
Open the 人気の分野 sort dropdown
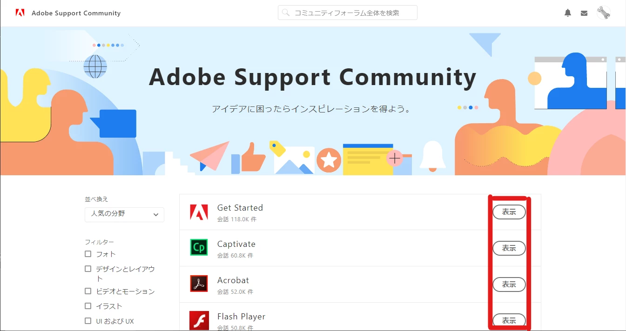click(x=124, y=214)
